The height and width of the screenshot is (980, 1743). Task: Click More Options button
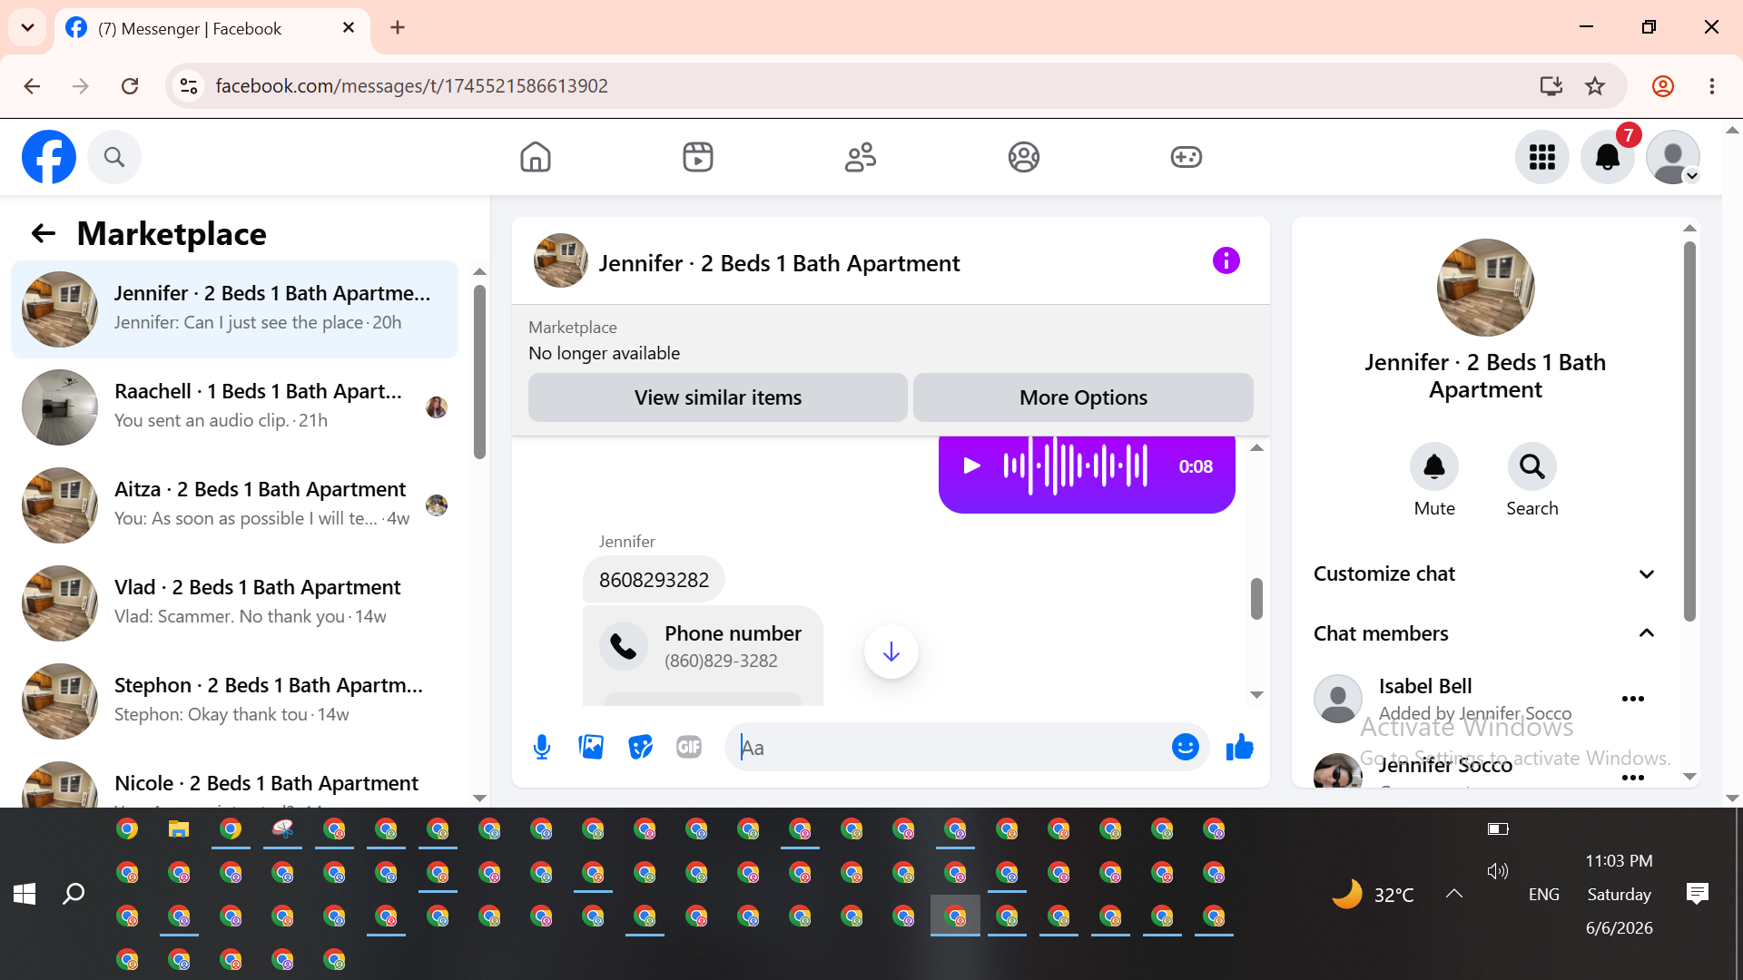pos(1083,397)
